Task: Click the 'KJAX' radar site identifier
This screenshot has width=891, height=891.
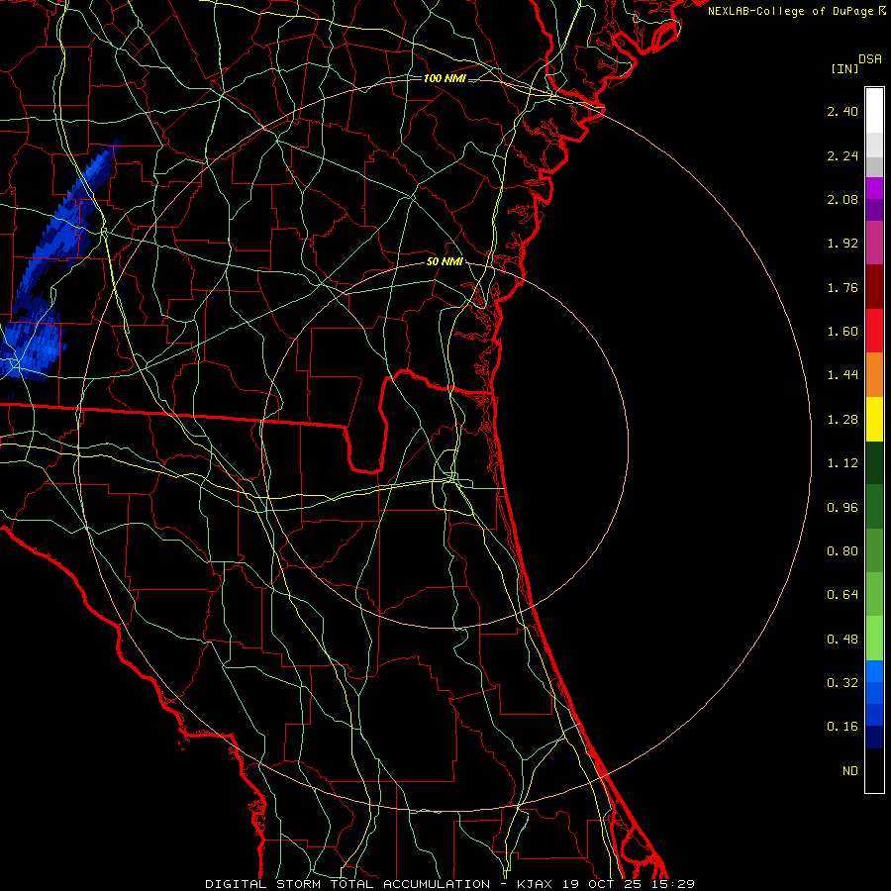Action: coord(536,884)
